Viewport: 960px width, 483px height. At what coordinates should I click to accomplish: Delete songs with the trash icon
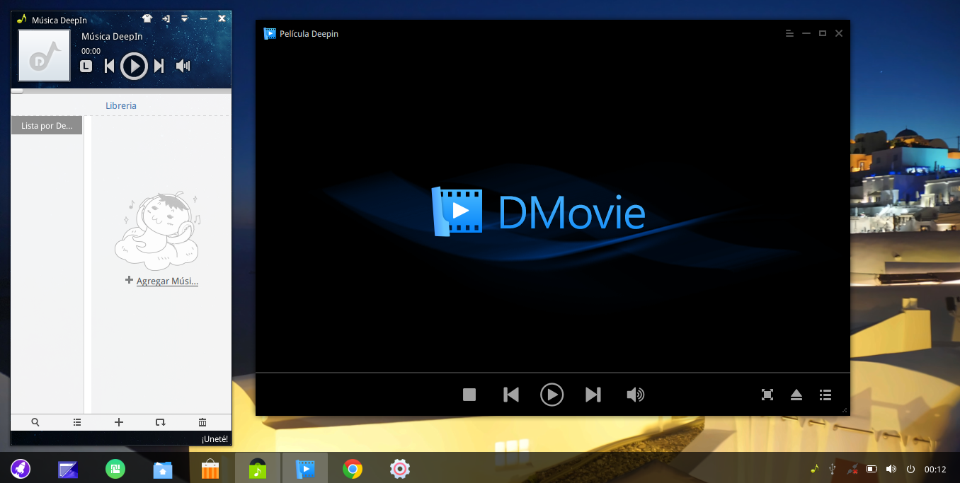tap(202, 422)
